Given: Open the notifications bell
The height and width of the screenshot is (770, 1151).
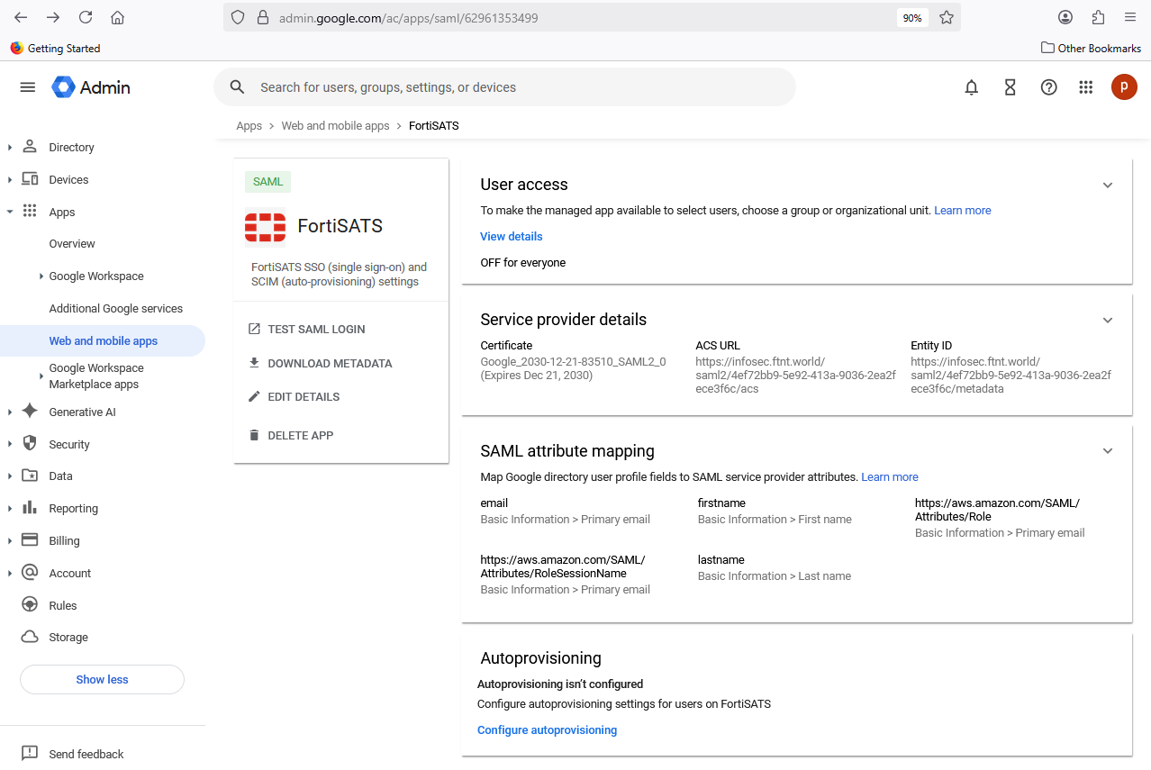Looking at the screenshot, I should coord(971,87).
